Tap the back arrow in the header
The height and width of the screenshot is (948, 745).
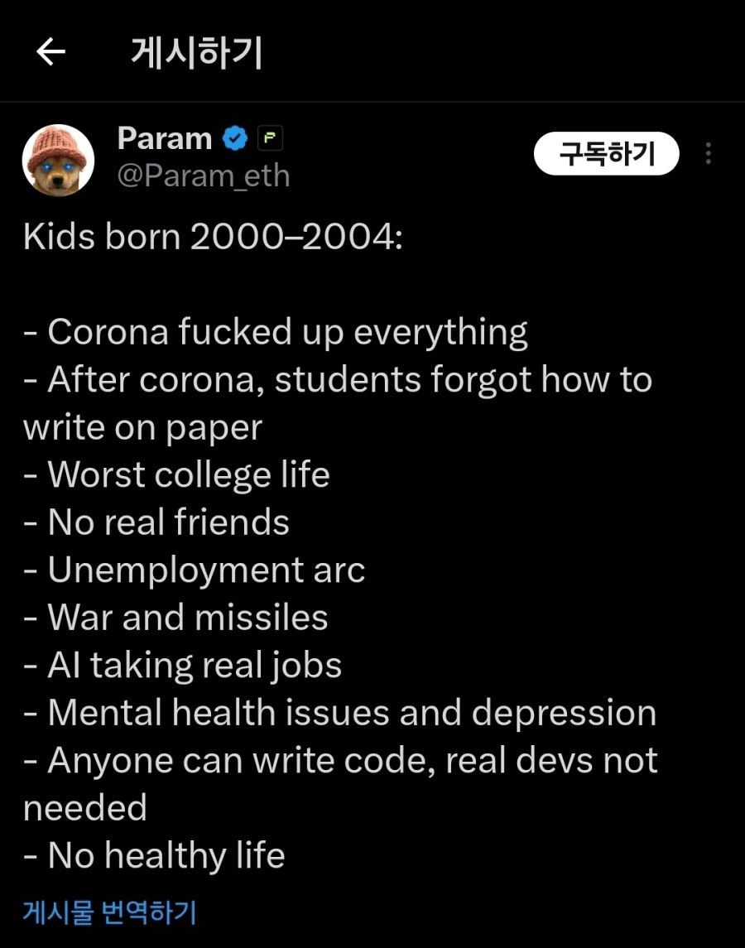click(50, 53)
